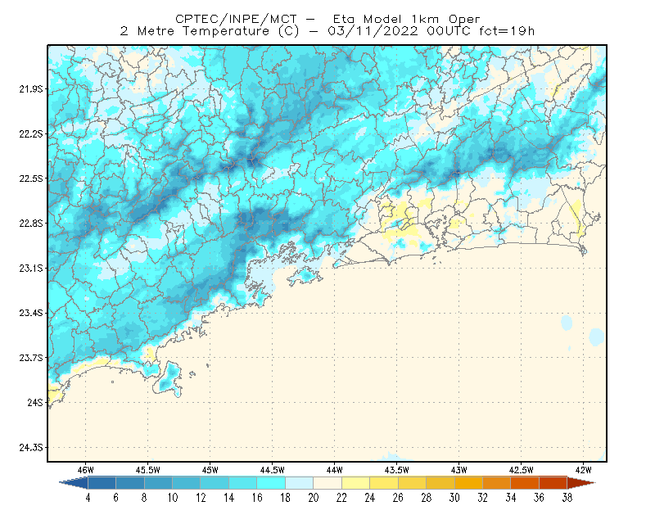Screen dimensions: 655x506
Task: Click the '24.3S' latitude label
Action: pos(31,448)
